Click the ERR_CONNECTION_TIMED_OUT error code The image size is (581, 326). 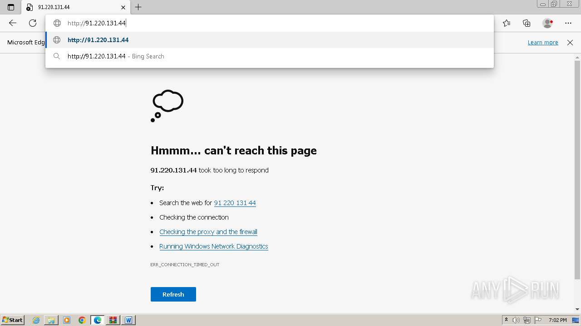pyautogui.click(x=185, y=264)
